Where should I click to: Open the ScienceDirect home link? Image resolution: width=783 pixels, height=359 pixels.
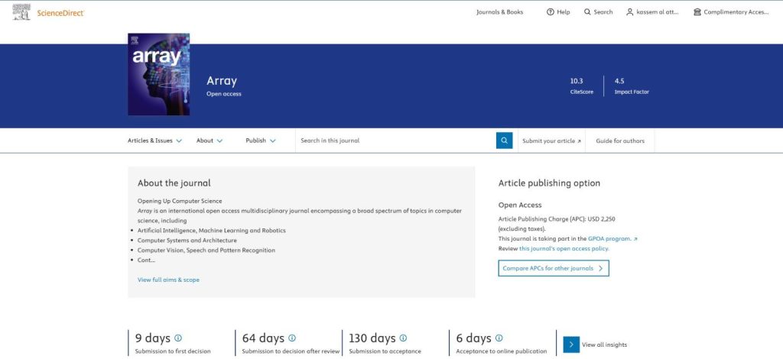tap(60, 13)
